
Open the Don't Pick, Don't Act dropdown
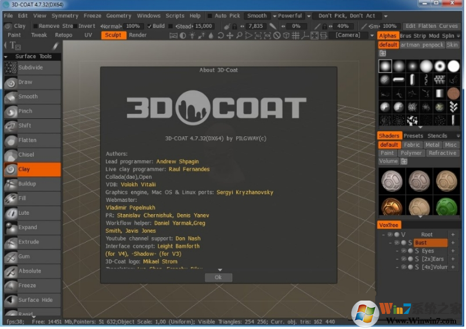[x=346, y=16]
